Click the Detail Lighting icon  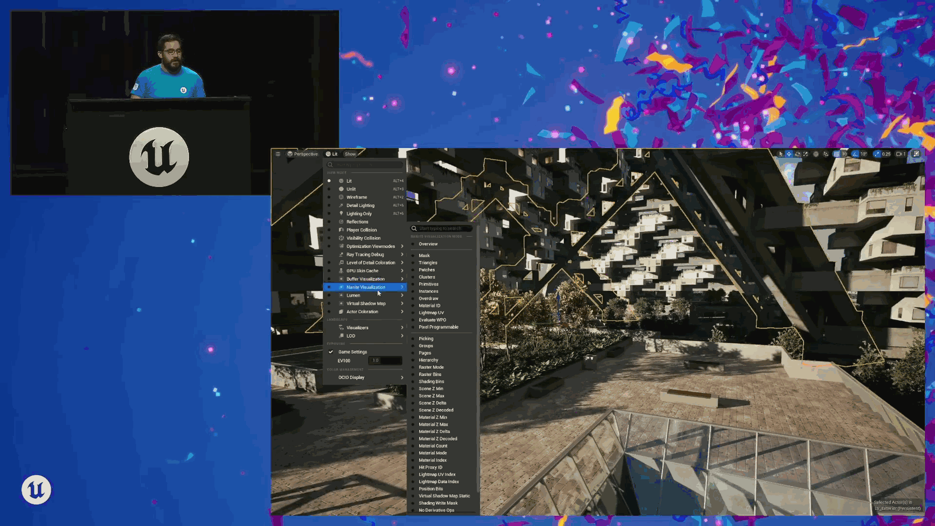[x=341, y=205]
